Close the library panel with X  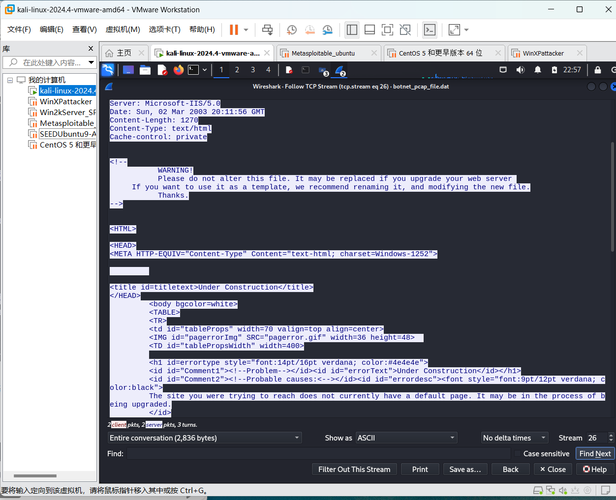[x=91, y=48]
